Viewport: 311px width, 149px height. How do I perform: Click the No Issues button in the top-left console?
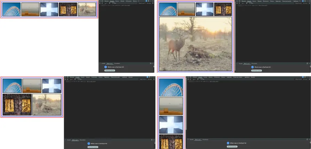[149, 3]
